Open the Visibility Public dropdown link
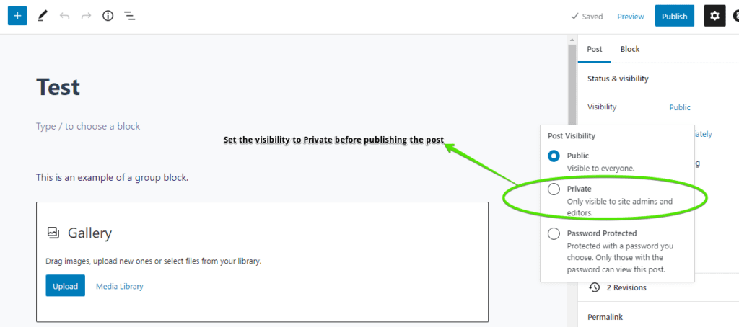 coord(680,107)
